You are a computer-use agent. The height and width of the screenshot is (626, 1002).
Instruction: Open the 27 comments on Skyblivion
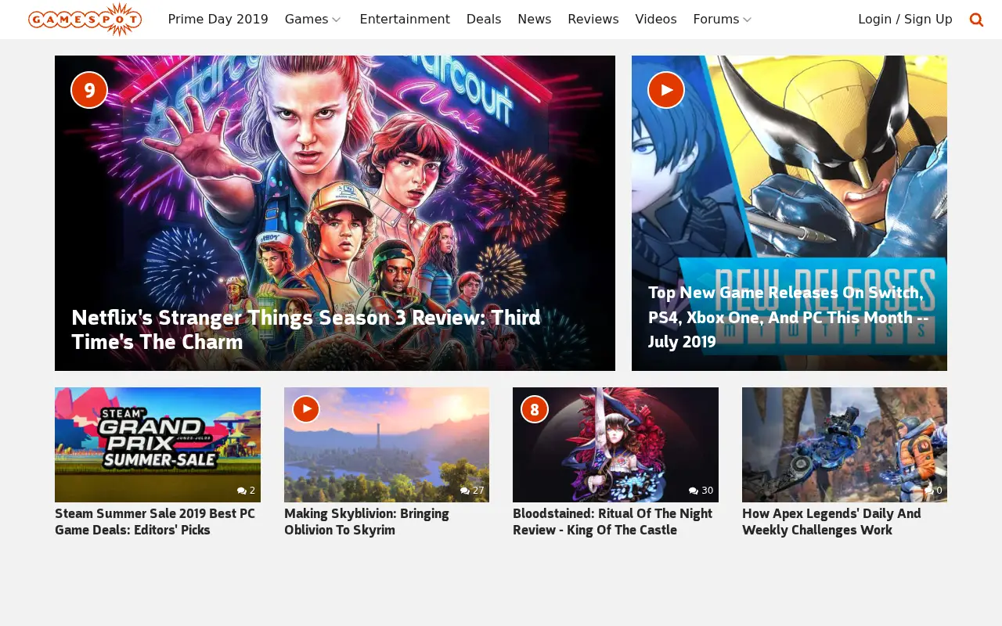(x=472, y=491)
